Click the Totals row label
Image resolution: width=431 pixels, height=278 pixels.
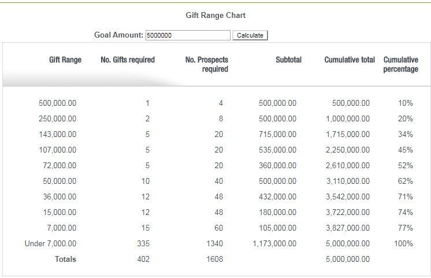click(65, 259)
